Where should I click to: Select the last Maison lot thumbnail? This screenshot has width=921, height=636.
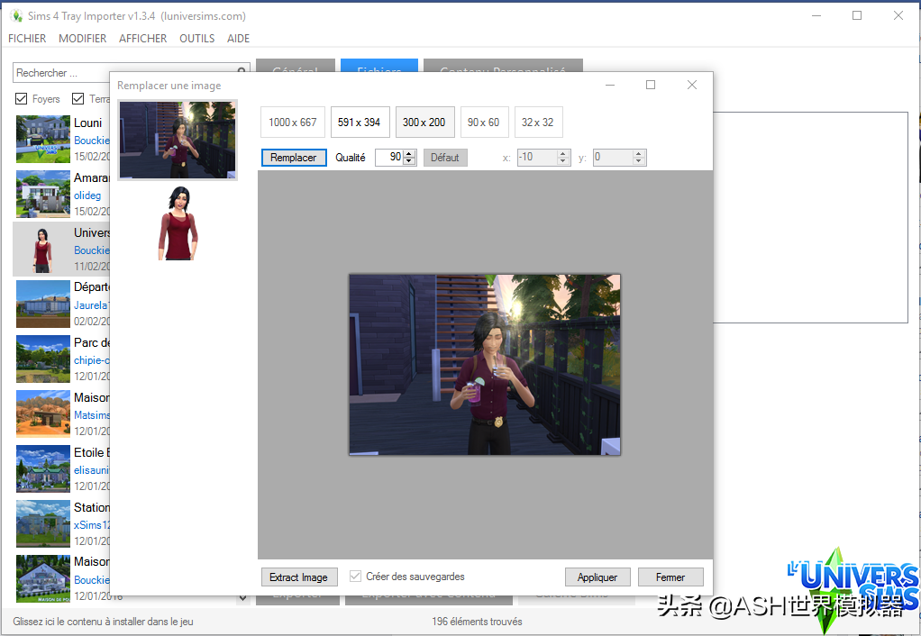click(x=43, y=578)
